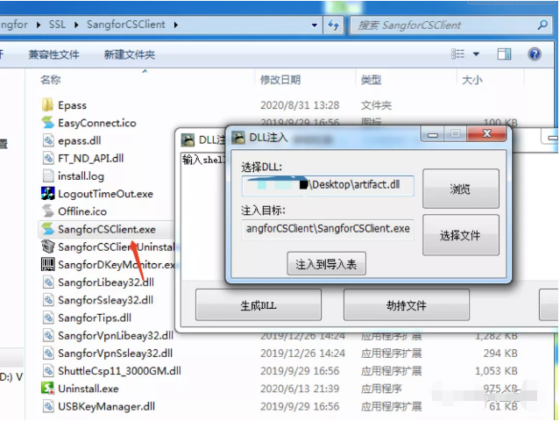Select the Uninstall.exe icon

tap(47, 388)
